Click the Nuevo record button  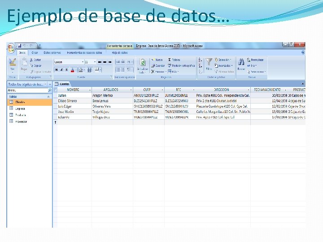click(x=157, y=60)
